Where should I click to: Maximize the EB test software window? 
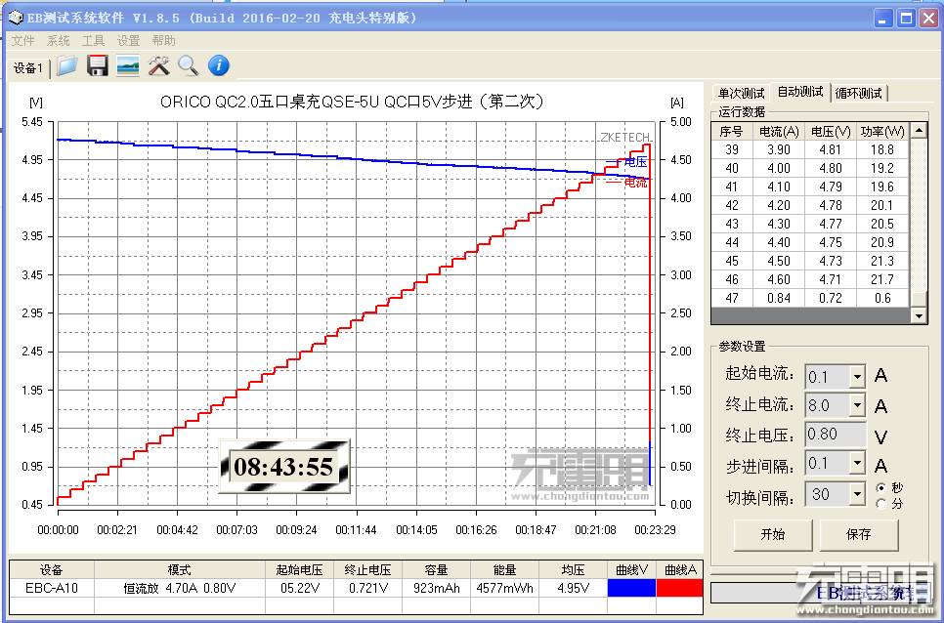(x=906, y=18)
